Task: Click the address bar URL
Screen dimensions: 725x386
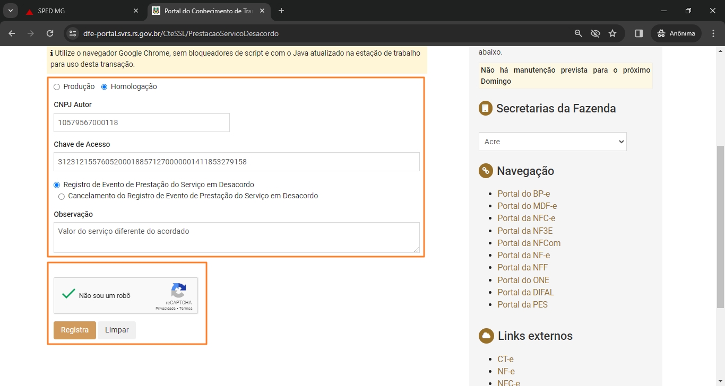Action: [x=181, y=33]
